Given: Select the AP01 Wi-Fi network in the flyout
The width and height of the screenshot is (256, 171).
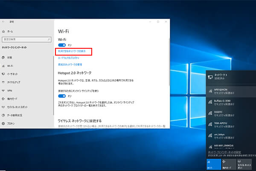Looking at the screenshot, I should pos(231,91).
